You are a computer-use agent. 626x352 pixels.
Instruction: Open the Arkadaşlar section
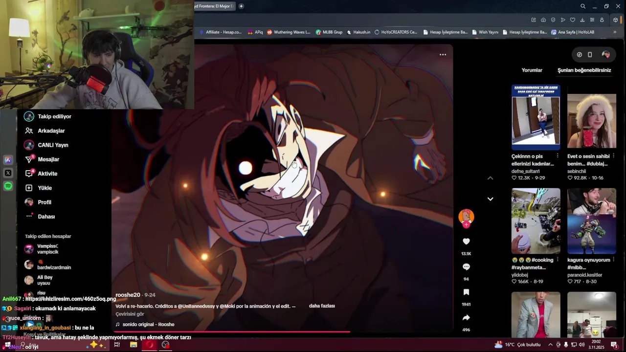point(45,131)
